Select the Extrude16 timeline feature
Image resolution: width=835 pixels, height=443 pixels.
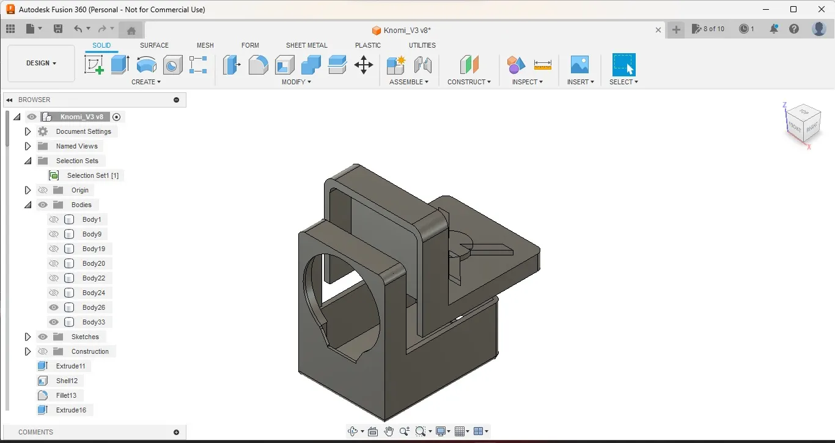click(x=70, y=410)
